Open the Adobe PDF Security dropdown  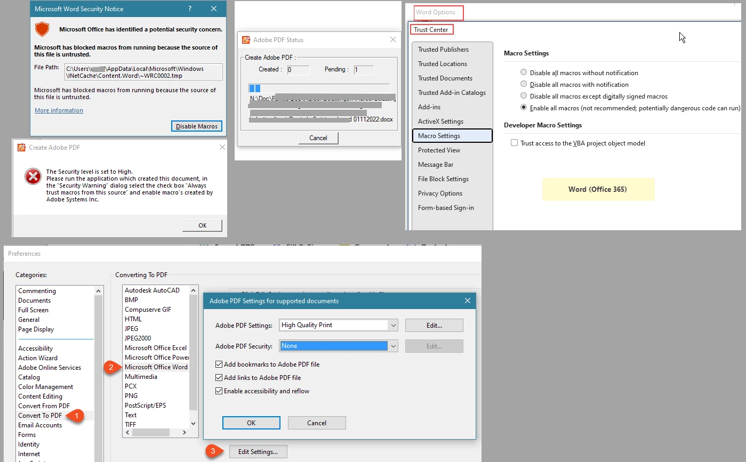[x=393, y=346]
